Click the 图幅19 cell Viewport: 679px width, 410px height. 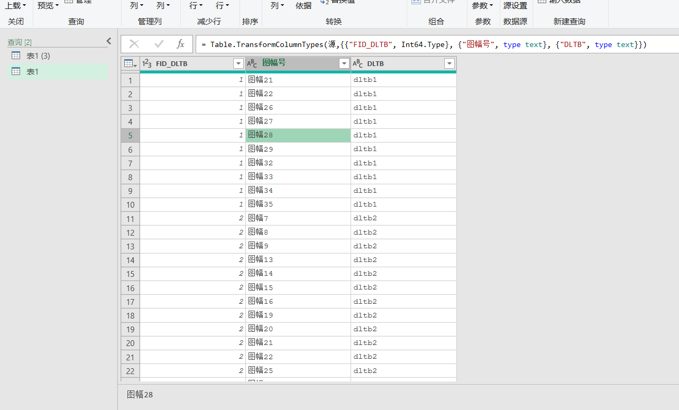click(298, 315)
